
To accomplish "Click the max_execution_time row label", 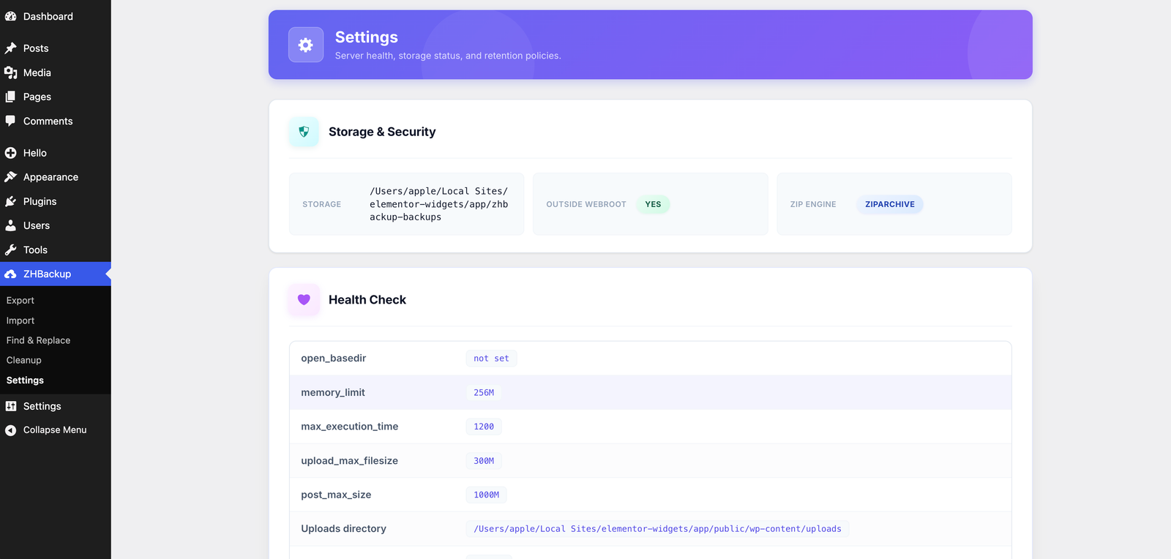I will tap(350, 427).
